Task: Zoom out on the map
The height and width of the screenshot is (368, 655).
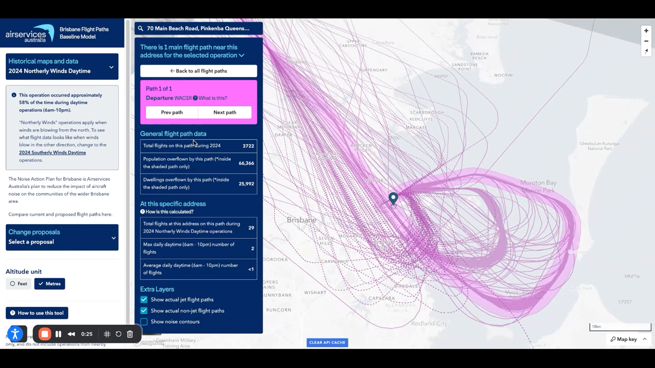Action: click(646, 41)
